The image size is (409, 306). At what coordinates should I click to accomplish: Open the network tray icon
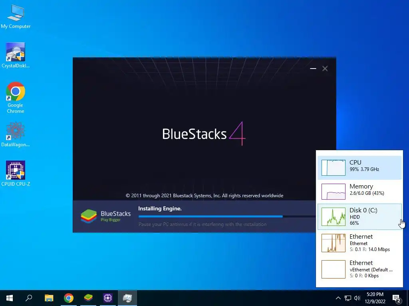[348, 298]
